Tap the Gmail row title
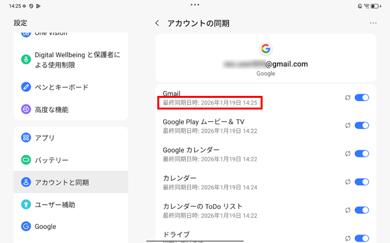Screen dimensions: 390x243 pyautogui.click(x=172, y=93)
